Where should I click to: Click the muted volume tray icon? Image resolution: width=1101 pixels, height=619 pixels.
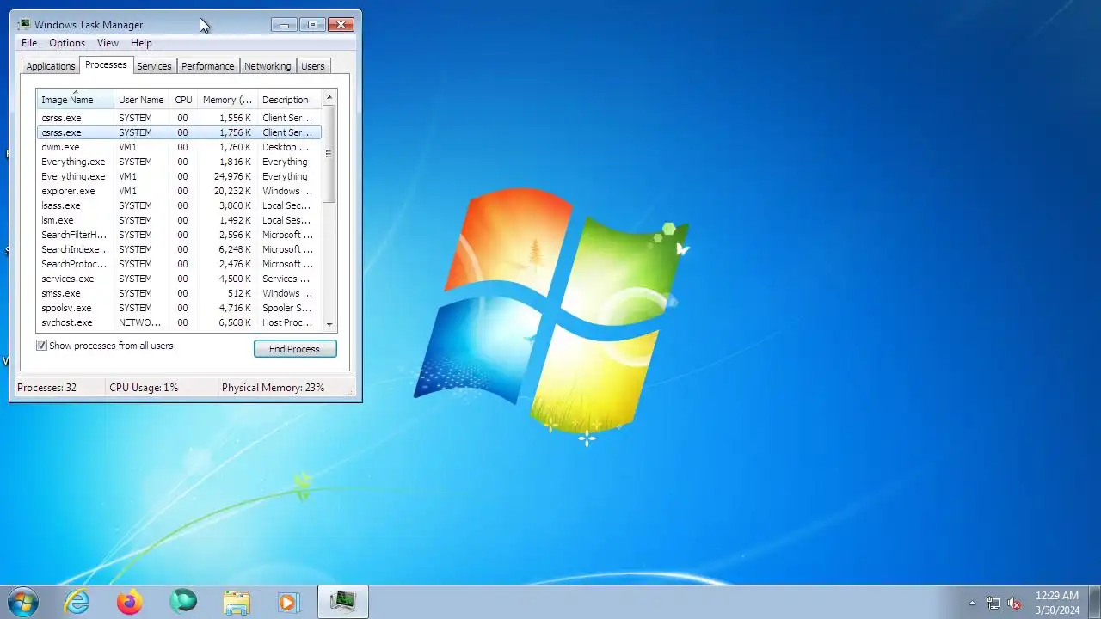point(1015,603)
